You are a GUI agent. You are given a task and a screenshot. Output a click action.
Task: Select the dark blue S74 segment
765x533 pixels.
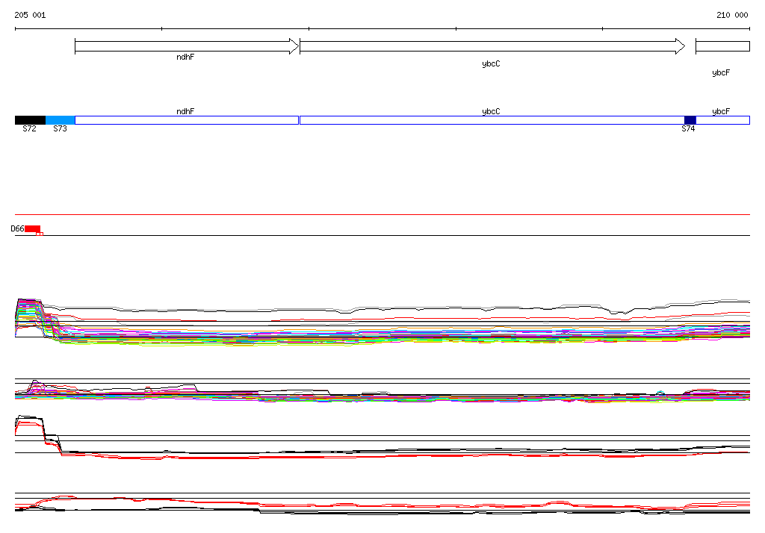click(x=690, y=120)
